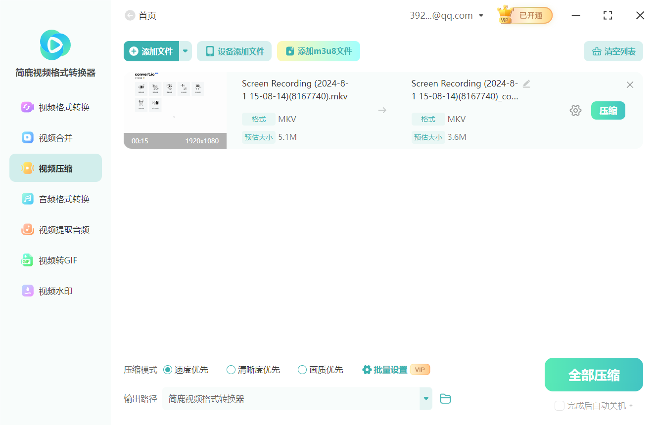Go back using the 首页 back arrow
The image size is (656, 425).
(129, 15)
